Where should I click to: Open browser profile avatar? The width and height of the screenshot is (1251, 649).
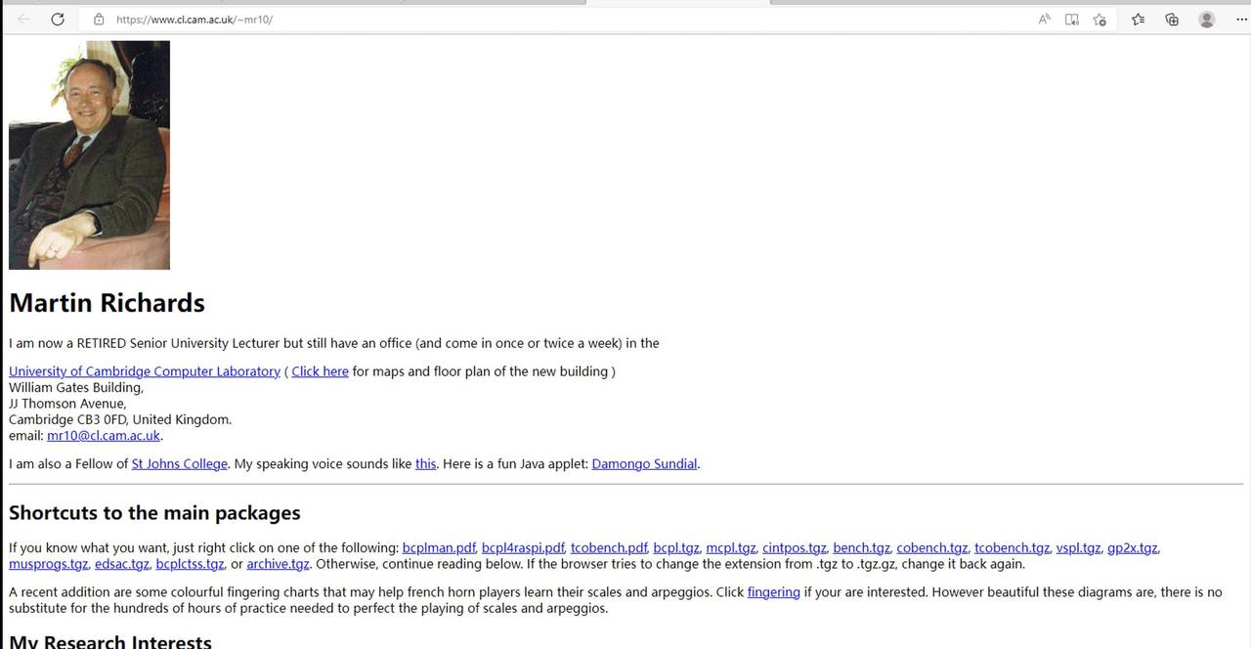[1207, 19]
